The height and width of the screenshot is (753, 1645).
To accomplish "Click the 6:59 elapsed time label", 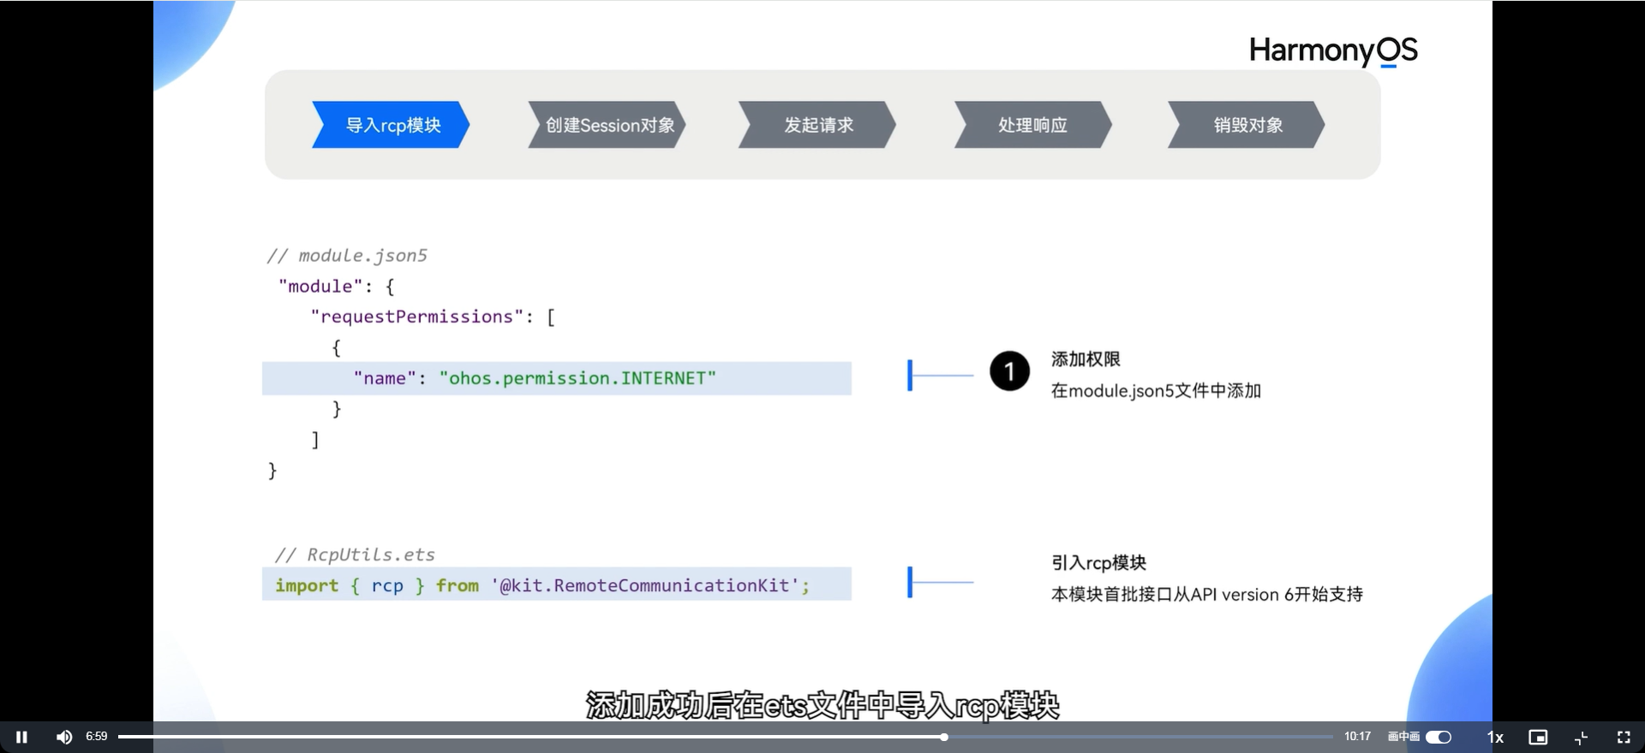I will [97, 736].
